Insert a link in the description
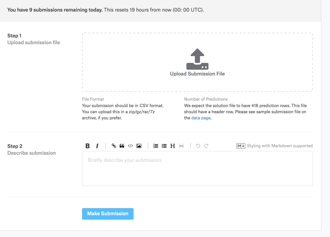The image size is (330, 237). 114,146
